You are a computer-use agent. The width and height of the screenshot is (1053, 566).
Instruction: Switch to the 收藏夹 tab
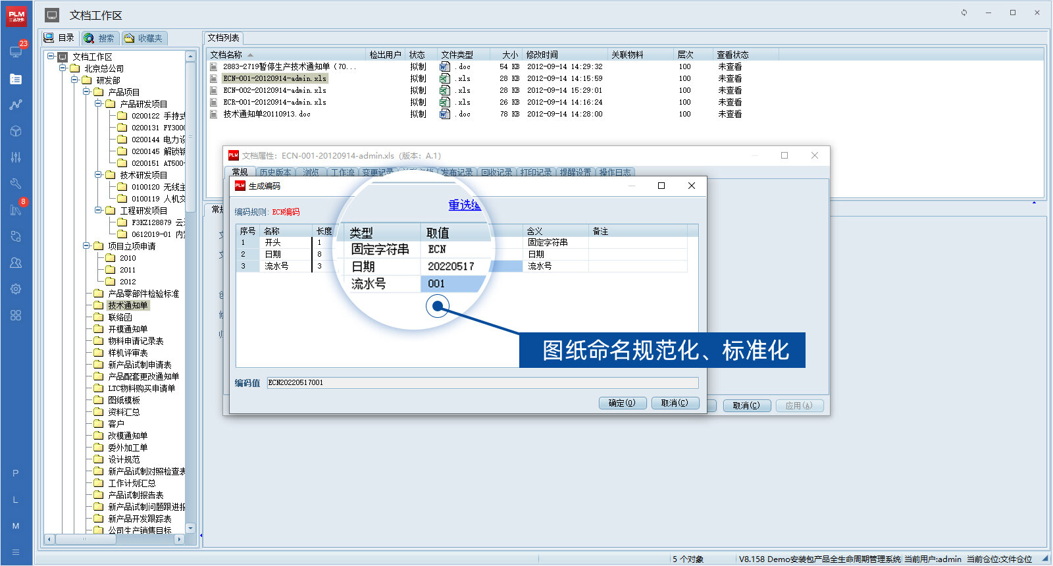(x=144, y=38)
